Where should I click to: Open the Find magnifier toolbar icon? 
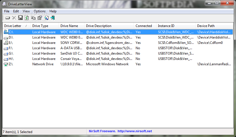[46, 18]
